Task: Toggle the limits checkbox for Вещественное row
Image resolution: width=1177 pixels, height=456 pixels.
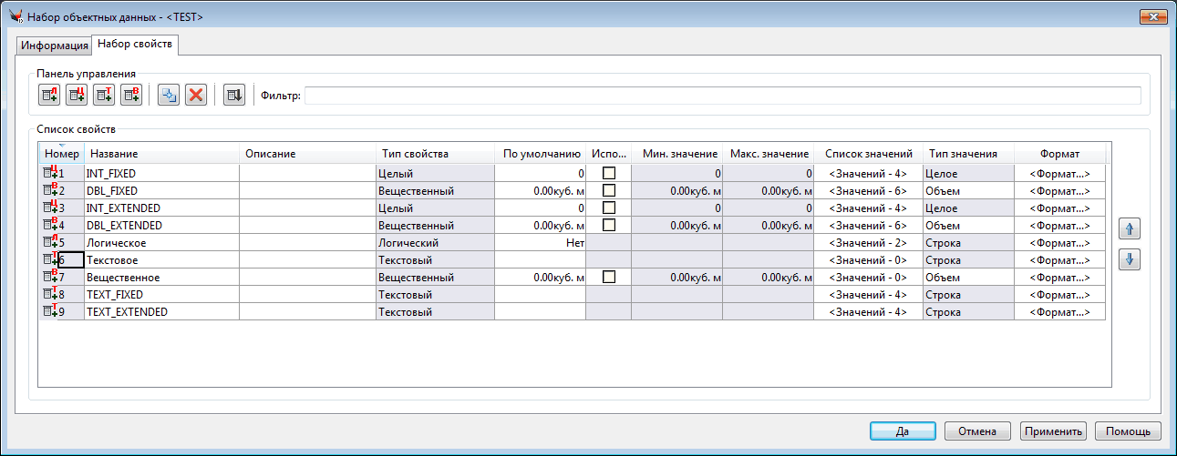Action: 609,277
